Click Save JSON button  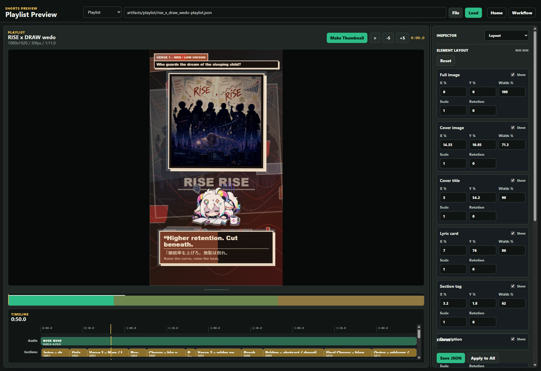pyautogui.click(x=451, y=358)
